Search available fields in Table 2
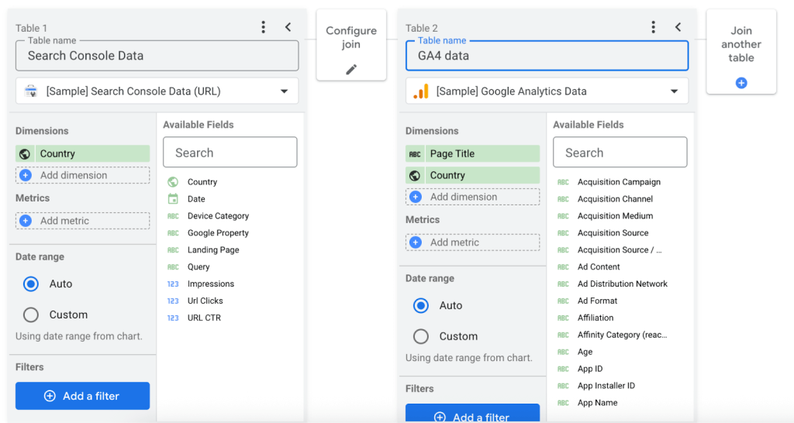This screenshot has width=794, height=423. tap(620, 153)
